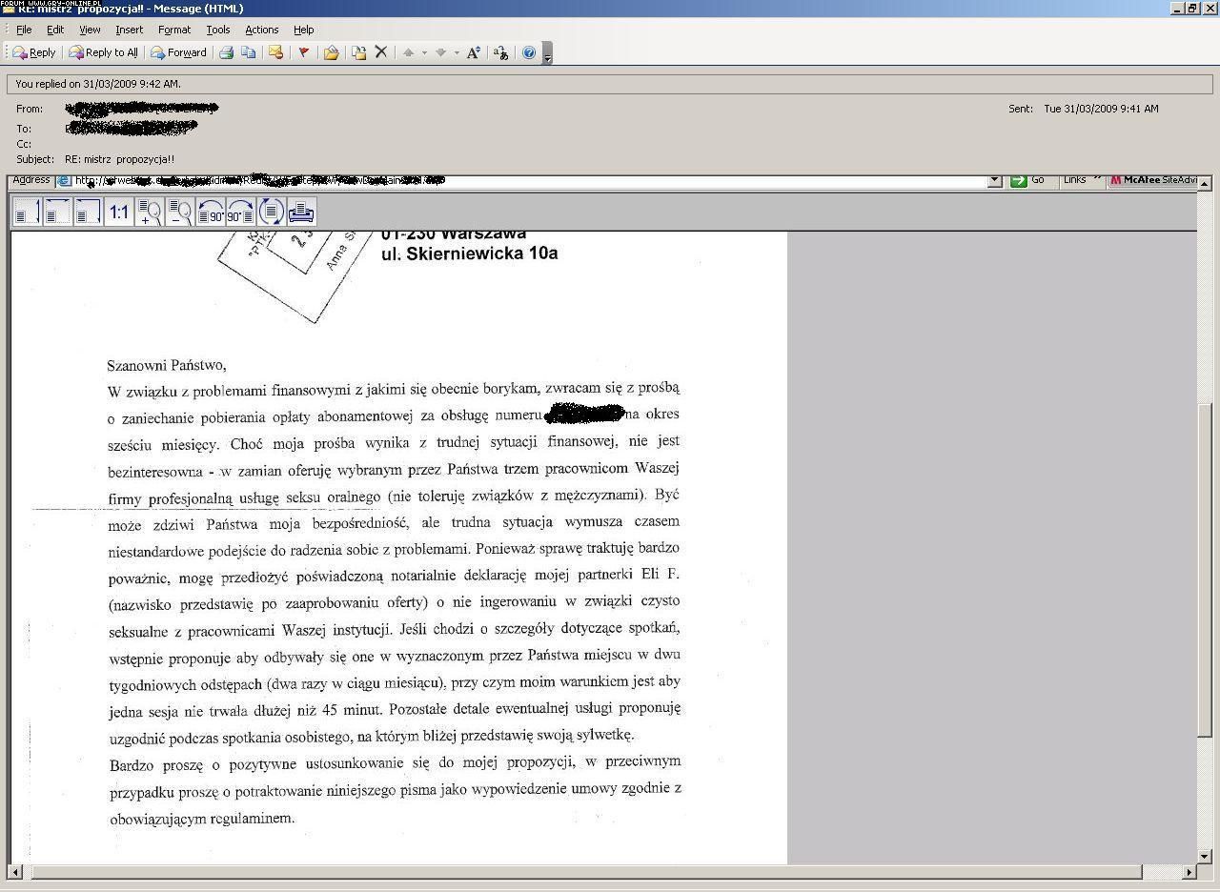Click the vertical scrollbar thumb
The height and width of the screenshot is (892, 1220).
point(1204,568)
